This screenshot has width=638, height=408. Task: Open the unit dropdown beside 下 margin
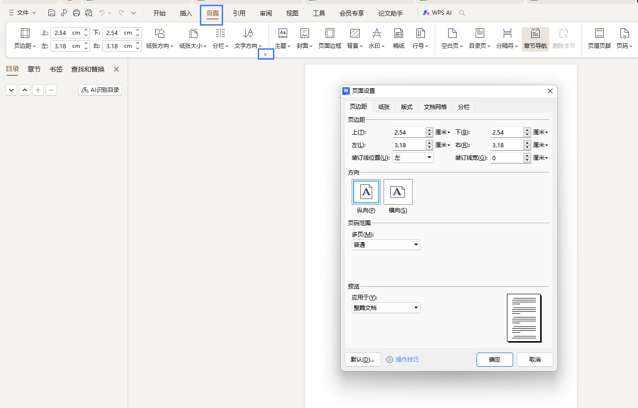coord(541,132)
